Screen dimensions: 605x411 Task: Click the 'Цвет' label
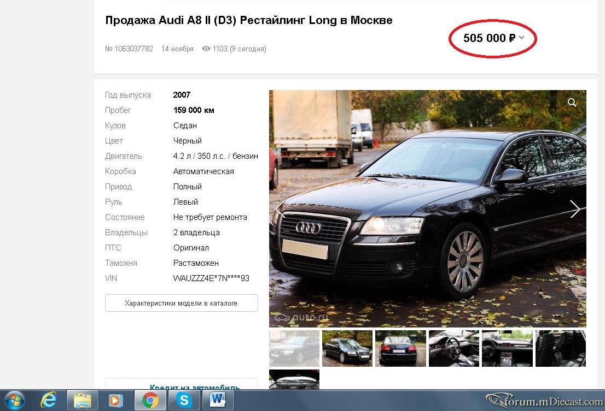[x=114, y=141]
